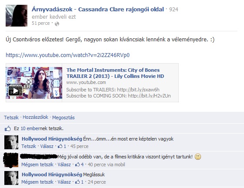Click the globe public visibility icon

coord(57,24)
